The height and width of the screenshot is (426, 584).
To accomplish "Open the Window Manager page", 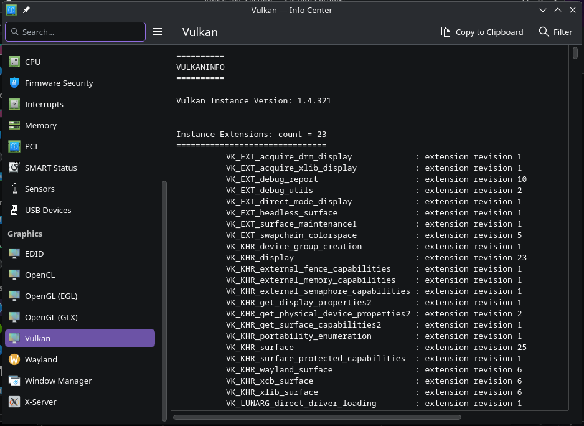I will coord(58,381).
